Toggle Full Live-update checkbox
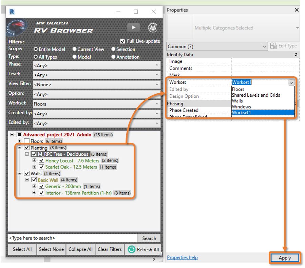The width and height of the screenshot is (305, 268). [x=123, y=41]
